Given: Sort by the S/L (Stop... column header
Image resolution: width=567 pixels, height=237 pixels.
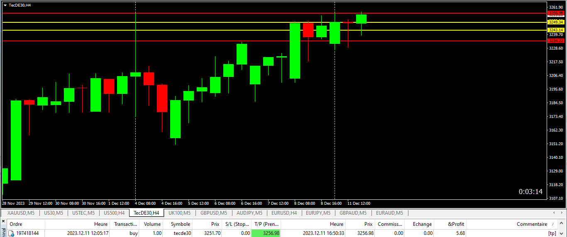Looking at the screenshot, I should 237,224.
